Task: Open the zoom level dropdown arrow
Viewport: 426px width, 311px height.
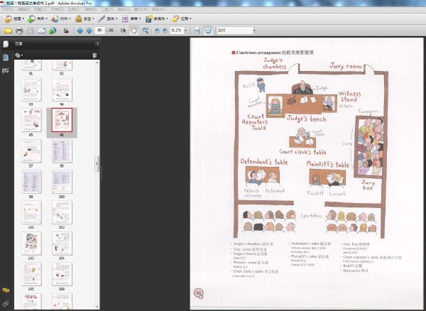Action: [x=186, y=31]
